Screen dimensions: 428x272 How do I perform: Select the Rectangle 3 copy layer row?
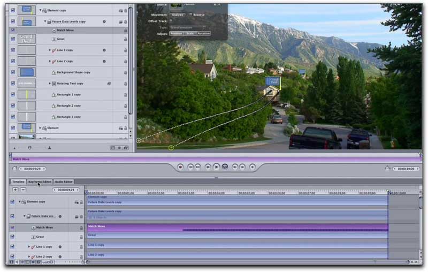tap(69, 117)
